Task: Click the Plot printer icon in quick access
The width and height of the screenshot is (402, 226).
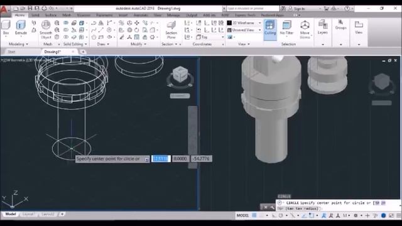Action: [x=44, y=8]
